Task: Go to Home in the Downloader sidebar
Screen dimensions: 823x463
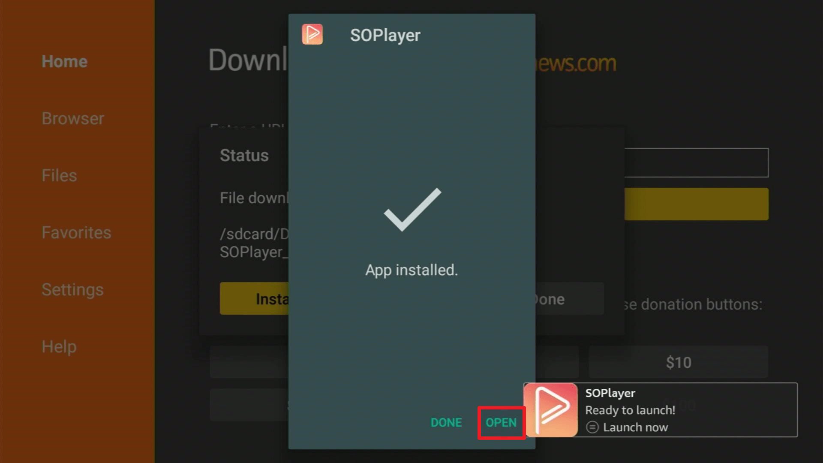Action: tap(64, 61)
